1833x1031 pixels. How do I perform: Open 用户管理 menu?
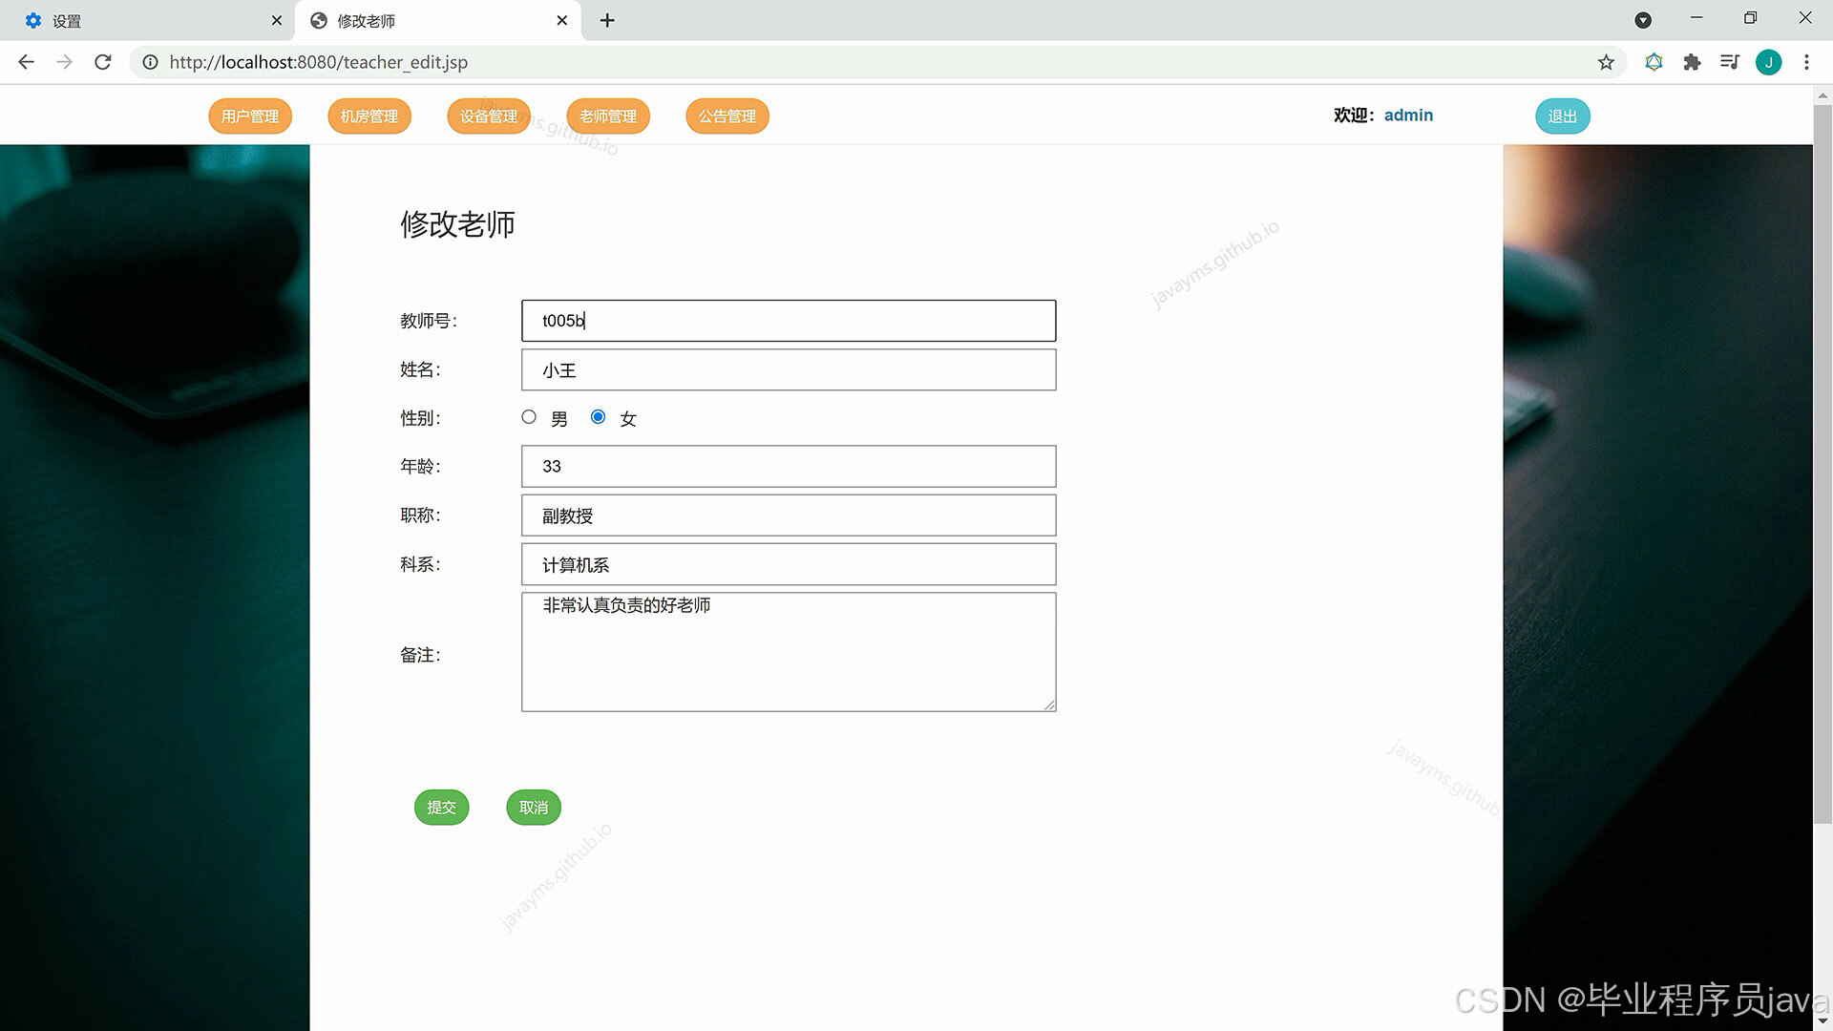click(250, 116)
